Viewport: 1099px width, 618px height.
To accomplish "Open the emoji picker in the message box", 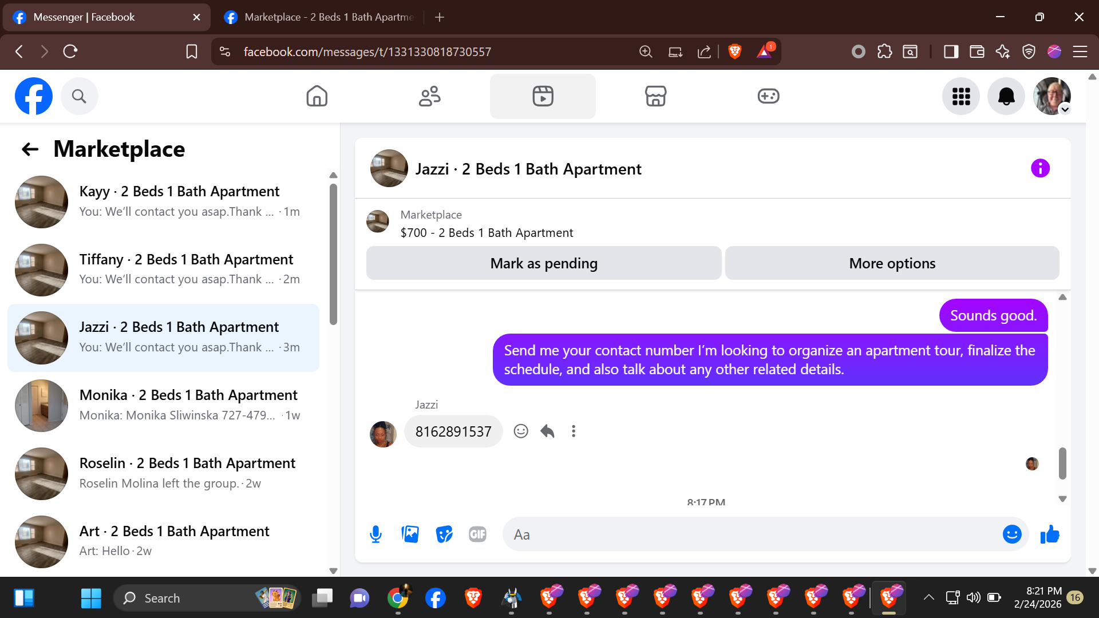I will tap(1011, 534).
